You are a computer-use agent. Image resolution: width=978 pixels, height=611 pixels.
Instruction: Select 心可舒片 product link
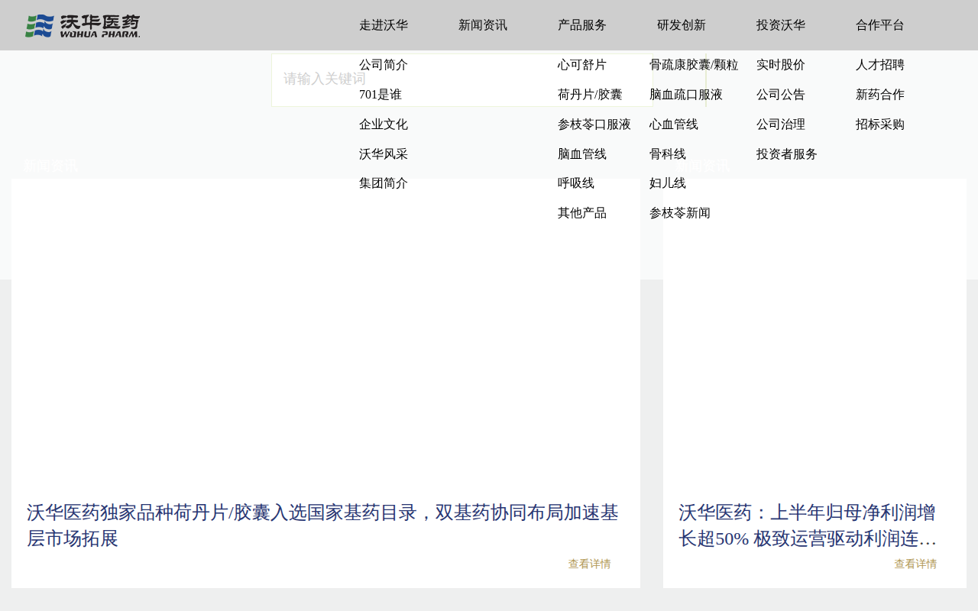[x=582, y=65]
